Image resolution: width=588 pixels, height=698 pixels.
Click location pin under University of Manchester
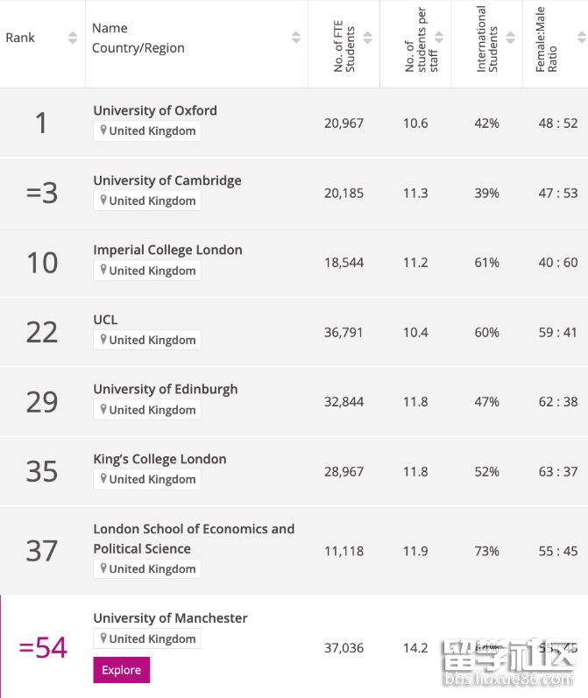(x=103, y=638)
